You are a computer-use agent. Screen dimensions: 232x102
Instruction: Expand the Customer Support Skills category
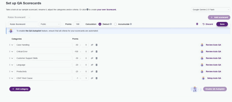pyautogui.click(x=12, y=58)
